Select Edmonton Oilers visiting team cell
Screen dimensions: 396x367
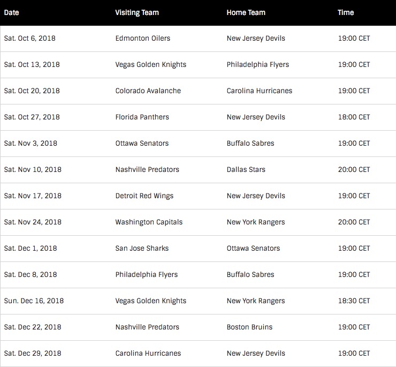[143, 38]
